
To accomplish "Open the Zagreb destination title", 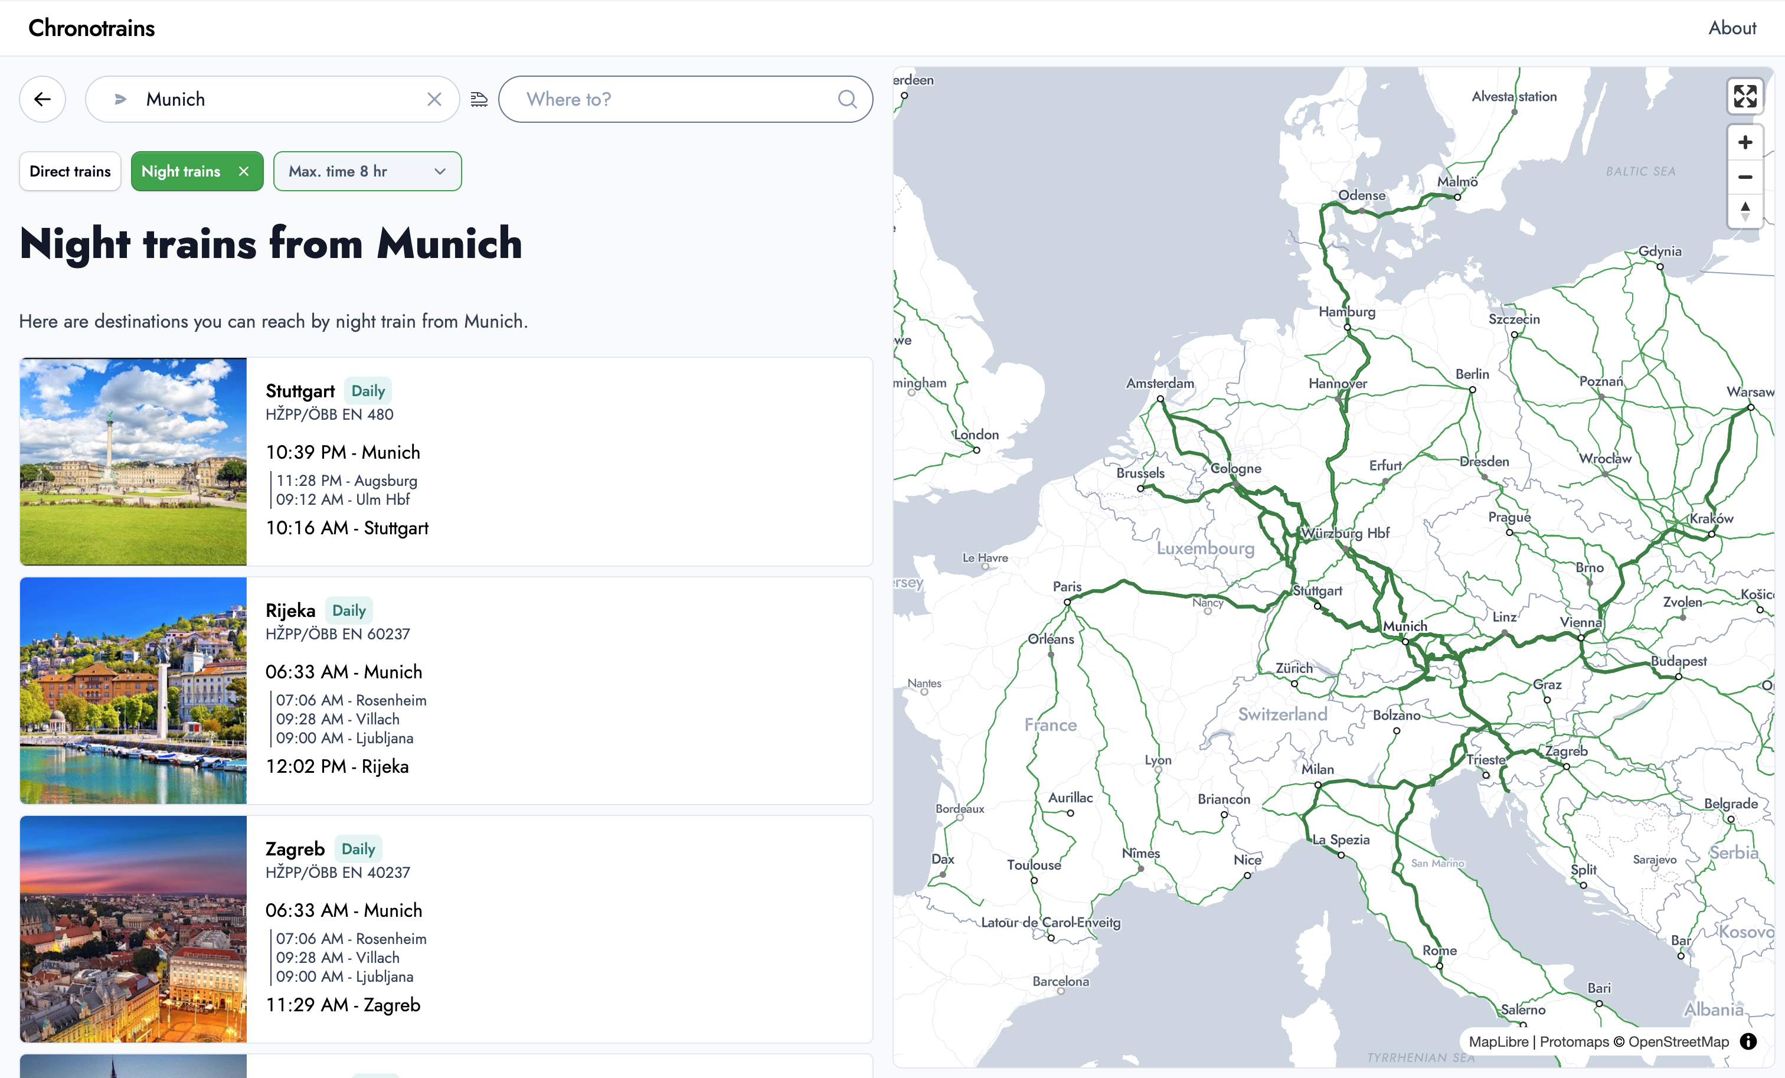I will click(x=295, y=848).
